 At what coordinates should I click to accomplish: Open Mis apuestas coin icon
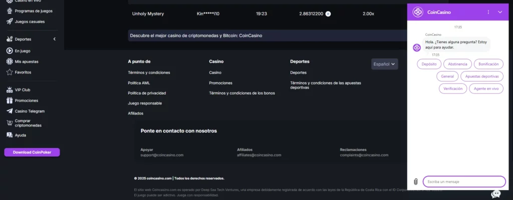[x=10, y=61]
